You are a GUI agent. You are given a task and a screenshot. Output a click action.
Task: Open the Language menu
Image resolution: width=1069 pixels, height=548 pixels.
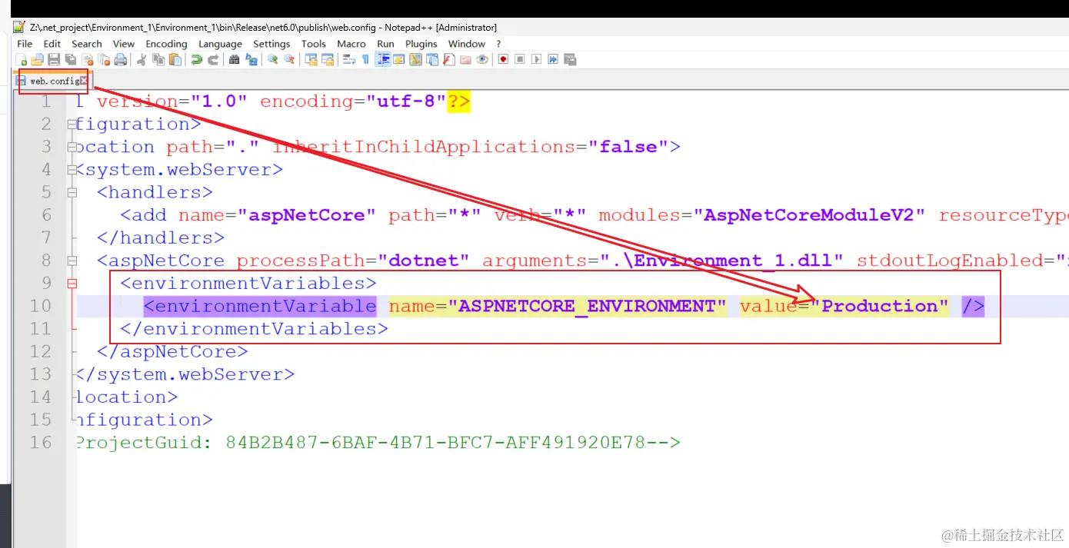click(x=220, y=44)
